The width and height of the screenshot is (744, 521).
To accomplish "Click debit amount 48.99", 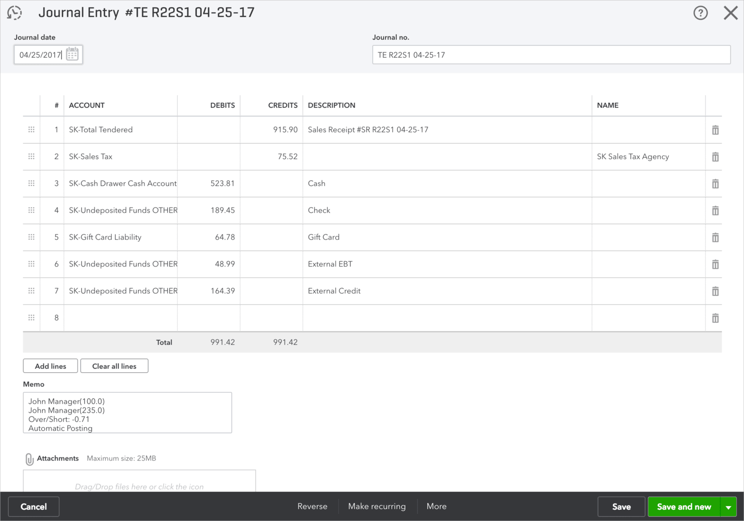I will 225,264.
